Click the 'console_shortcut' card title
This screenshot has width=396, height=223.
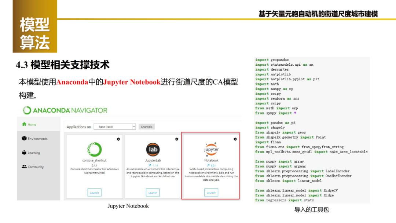(x=95, y=160)
